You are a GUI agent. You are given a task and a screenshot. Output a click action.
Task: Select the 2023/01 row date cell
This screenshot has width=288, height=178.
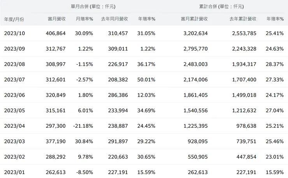pyautogui.click(x=14, y=172)
